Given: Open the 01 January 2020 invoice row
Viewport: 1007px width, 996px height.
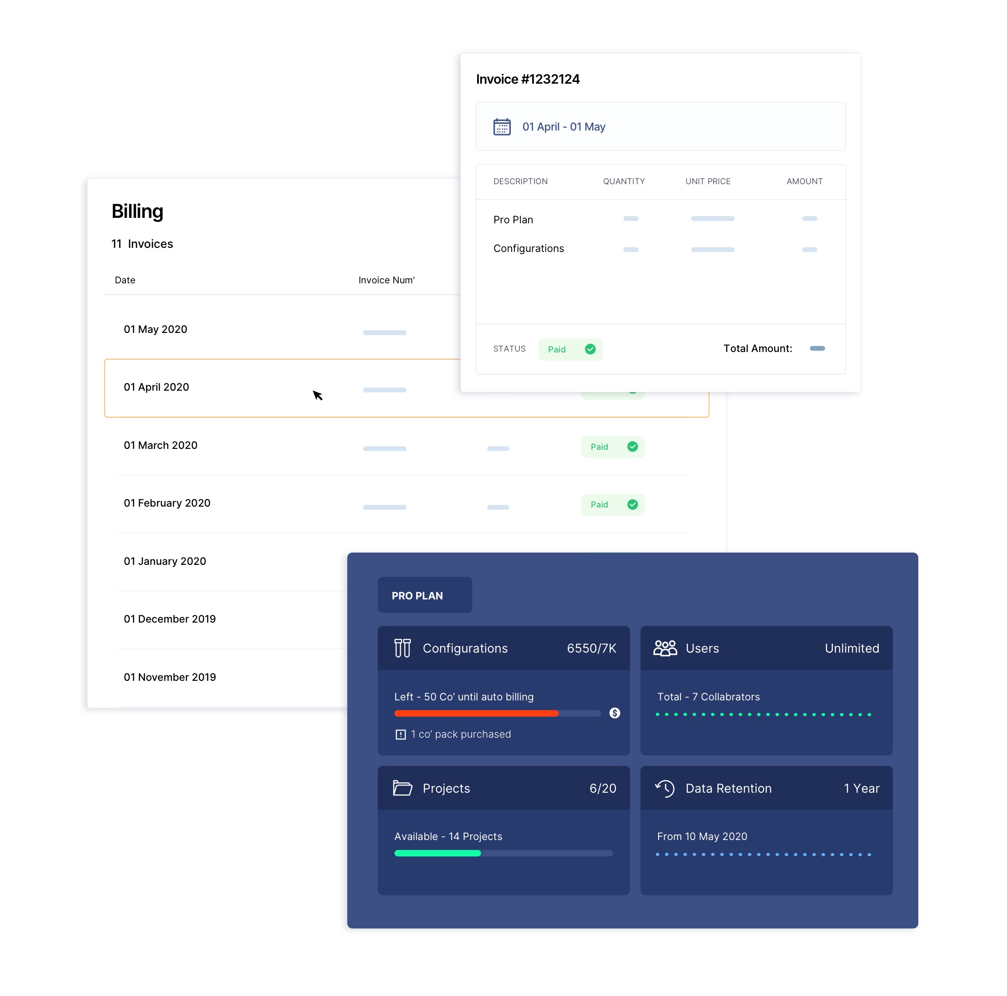Looking at the screenshot, I should (x=232, y=562).
